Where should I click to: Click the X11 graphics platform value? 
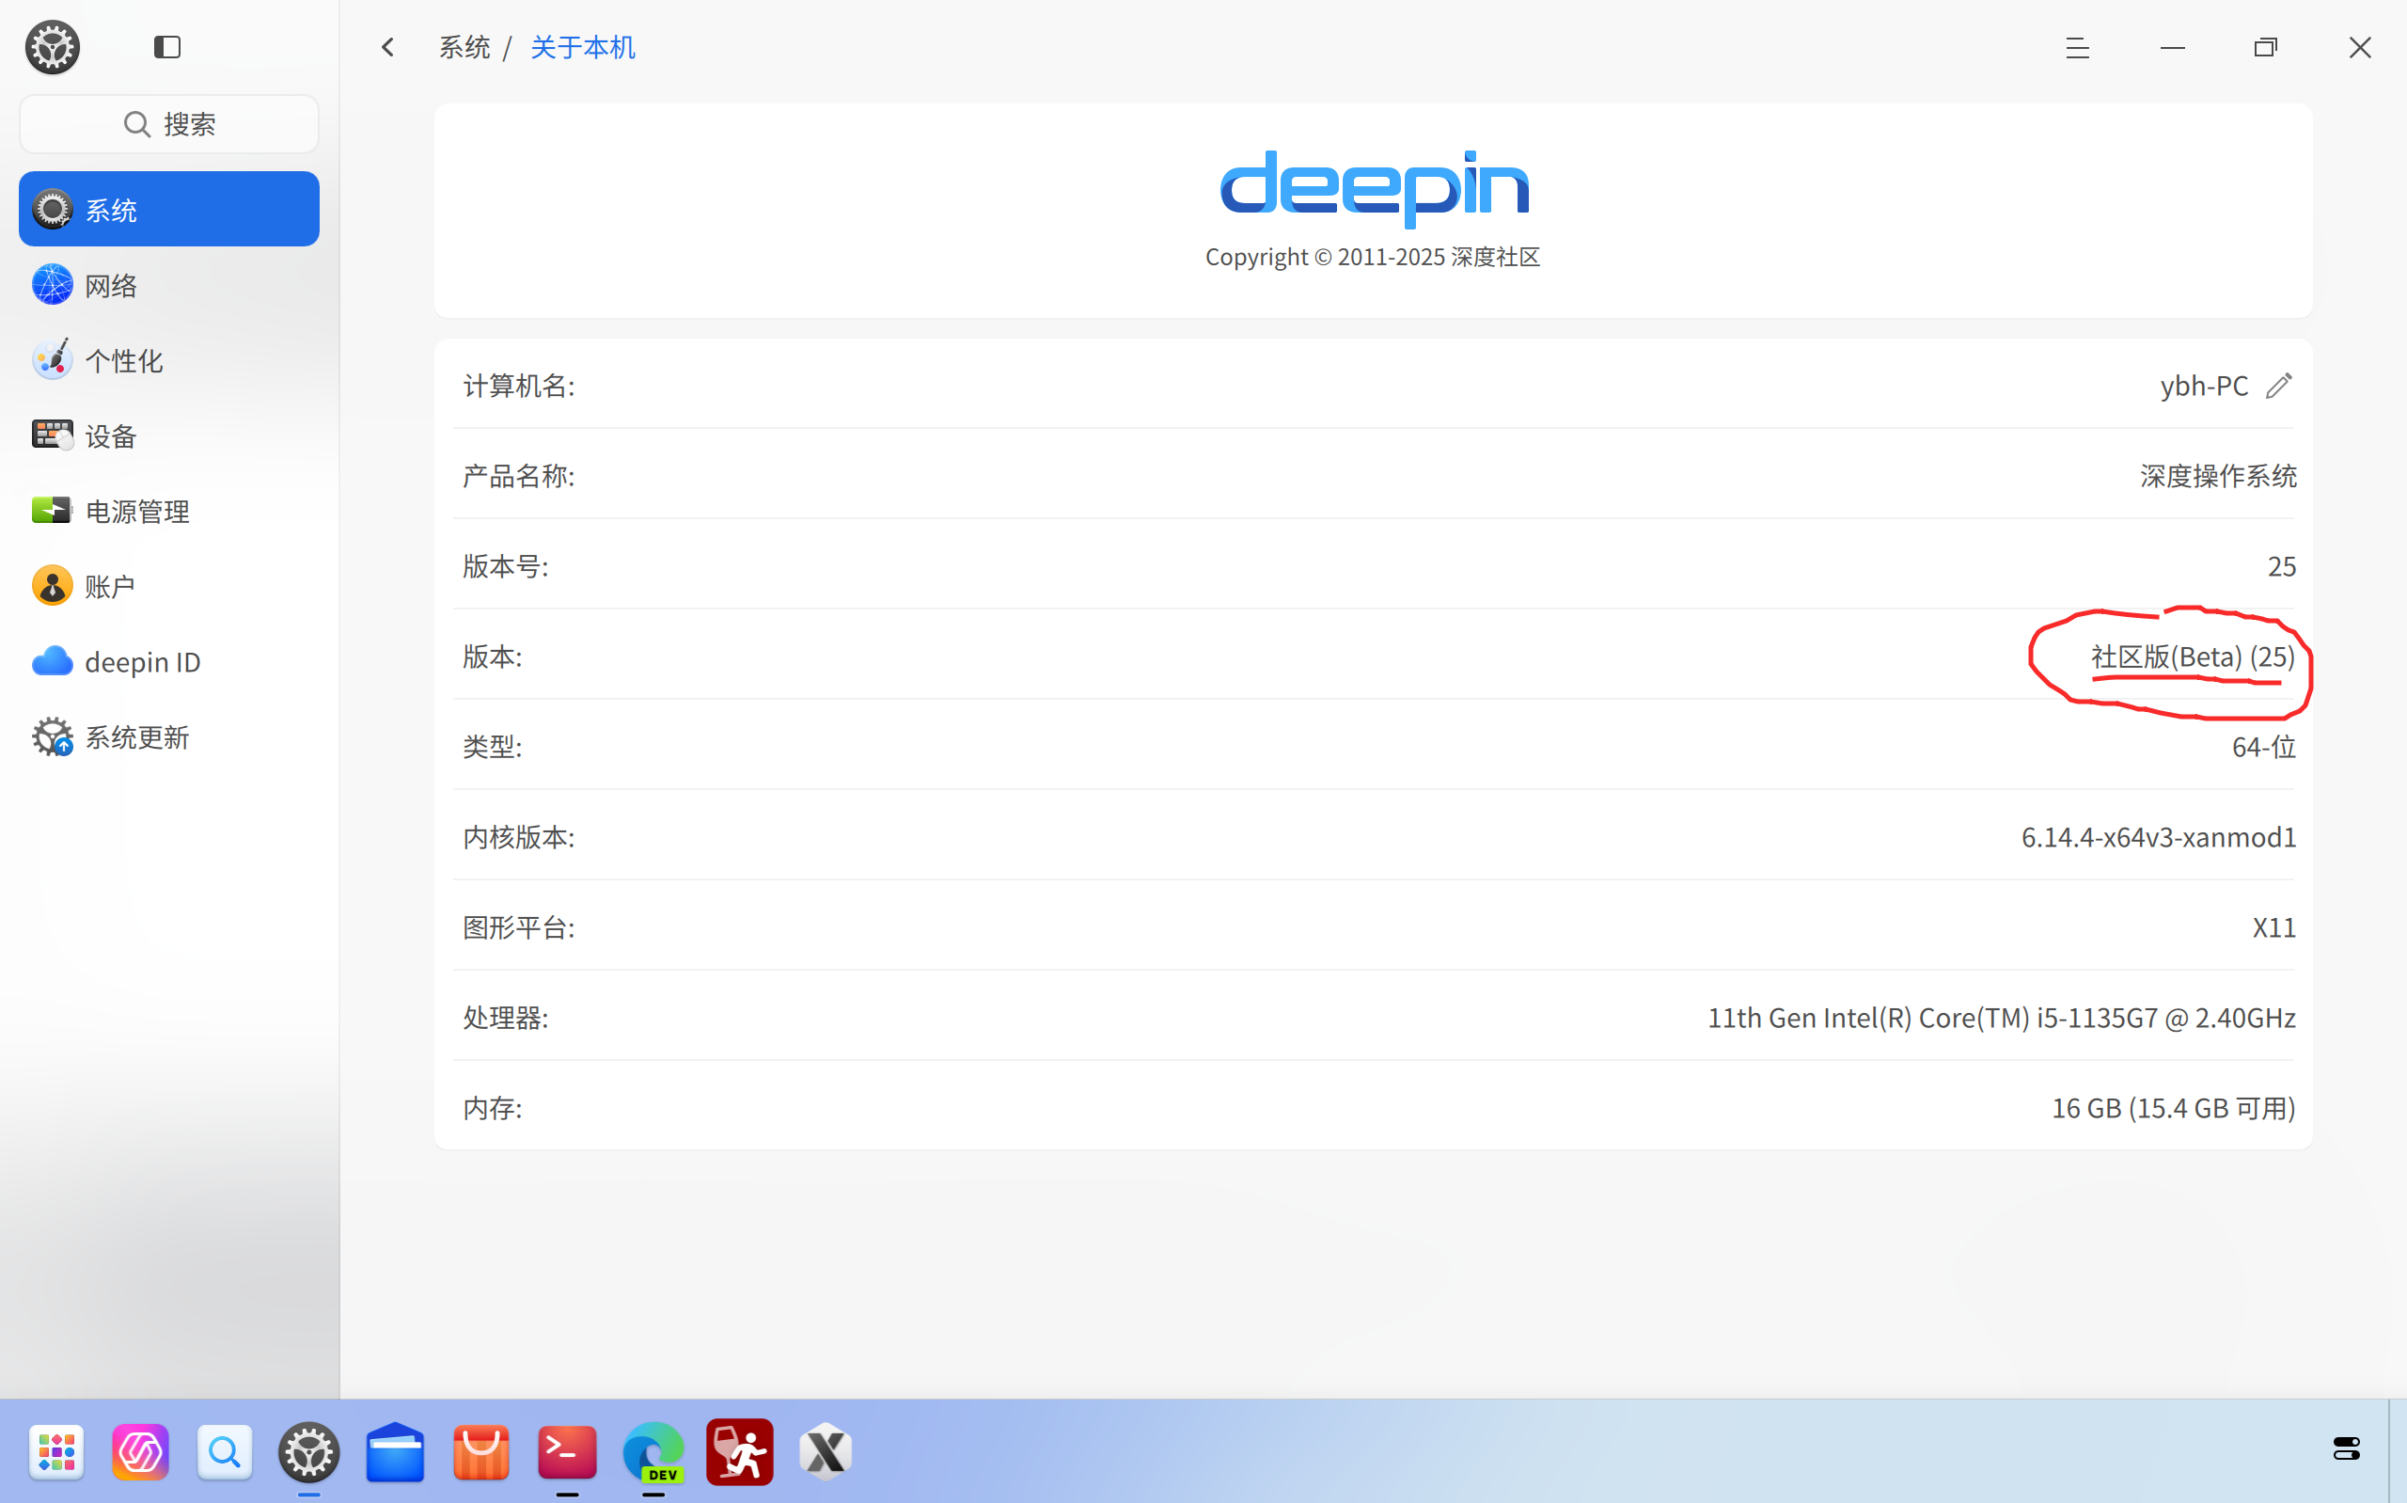pos(2273,927)
